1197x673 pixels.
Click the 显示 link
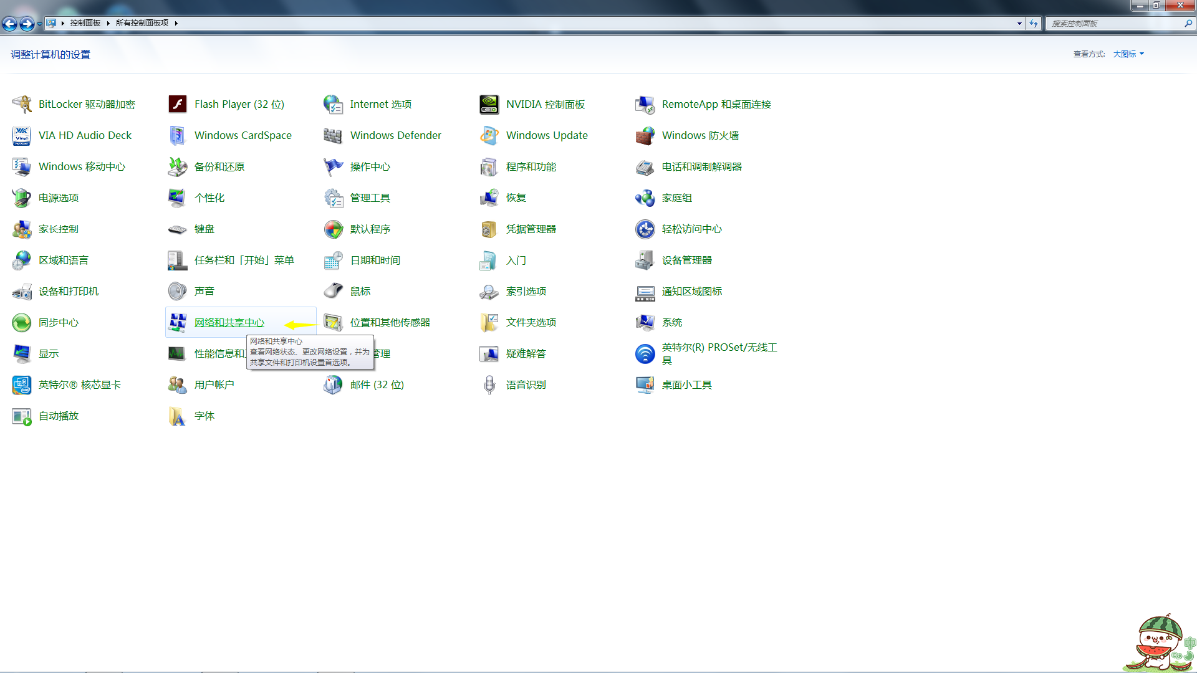49,353
